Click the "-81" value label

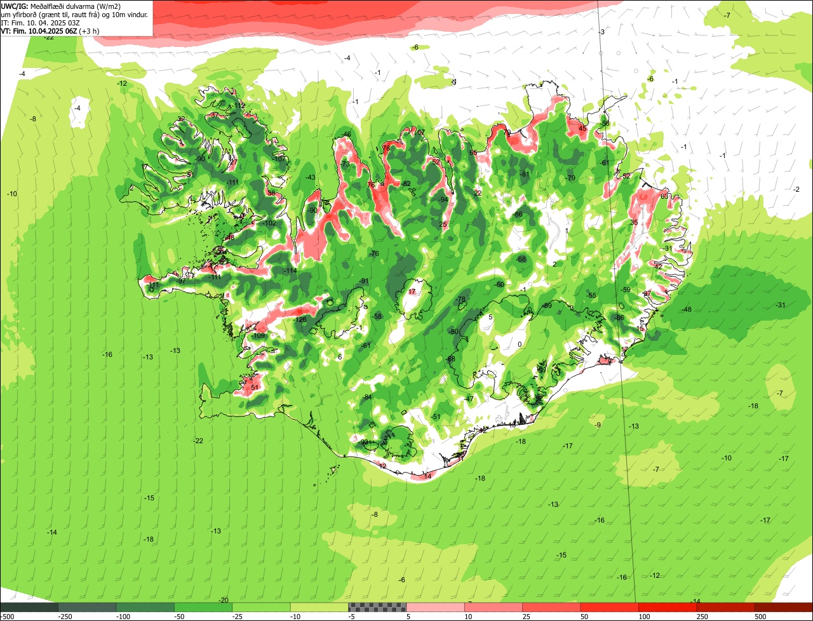click(525, 174)
